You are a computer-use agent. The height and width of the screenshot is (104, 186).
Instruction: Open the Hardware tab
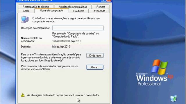tap(79, 11)
